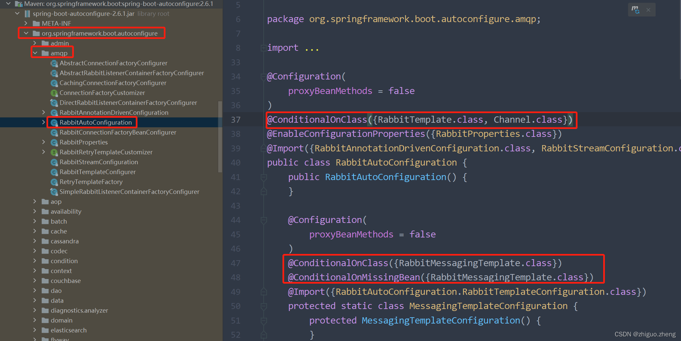The height and width of the screenshot is (341, 681).
Task: Click the amqp folder icon
Action: [x=45, y=53]
